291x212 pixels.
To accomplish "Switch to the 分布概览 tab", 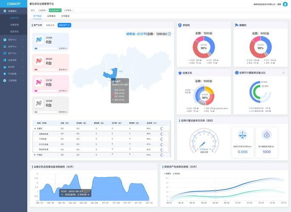I will pyautogui.click(x=65, y=16).
